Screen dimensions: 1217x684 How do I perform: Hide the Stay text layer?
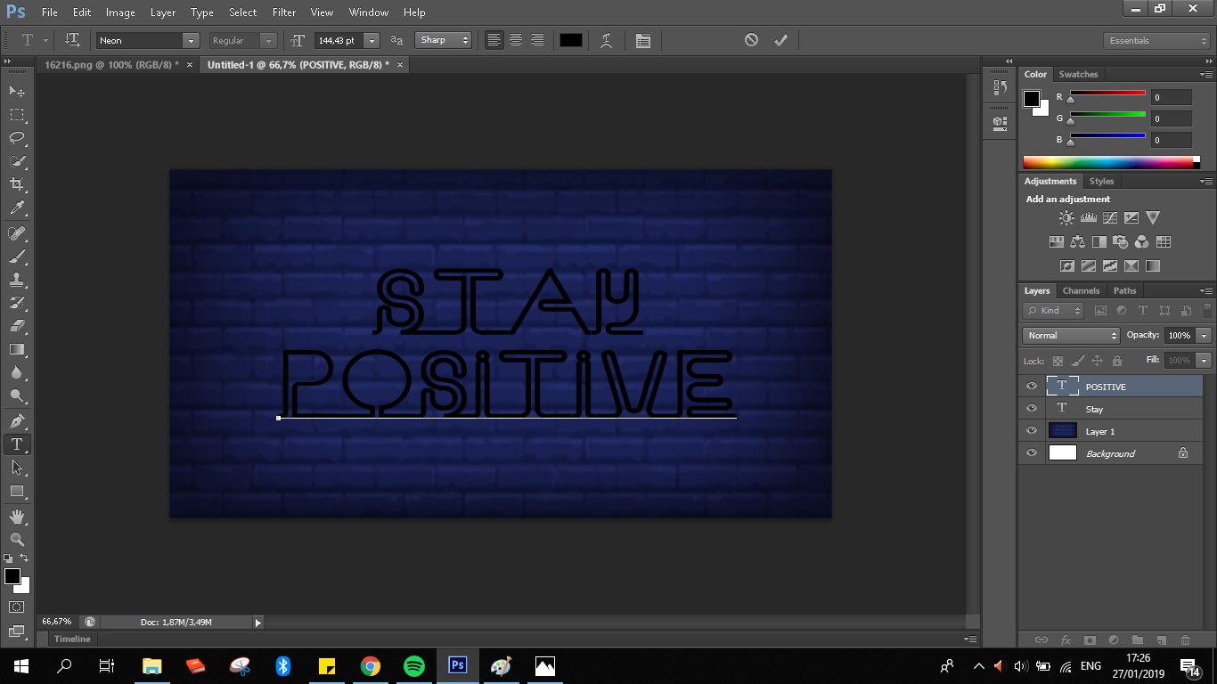click(x=1032, y=409)
